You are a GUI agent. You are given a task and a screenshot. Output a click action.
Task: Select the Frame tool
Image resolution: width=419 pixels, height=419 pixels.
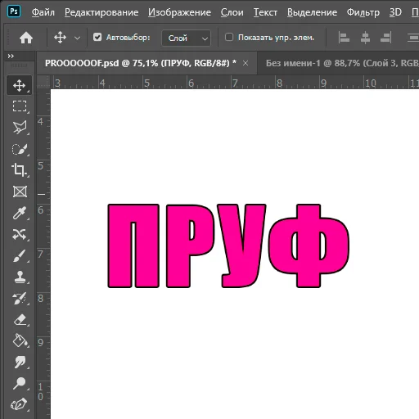click(x=20, y=191)
